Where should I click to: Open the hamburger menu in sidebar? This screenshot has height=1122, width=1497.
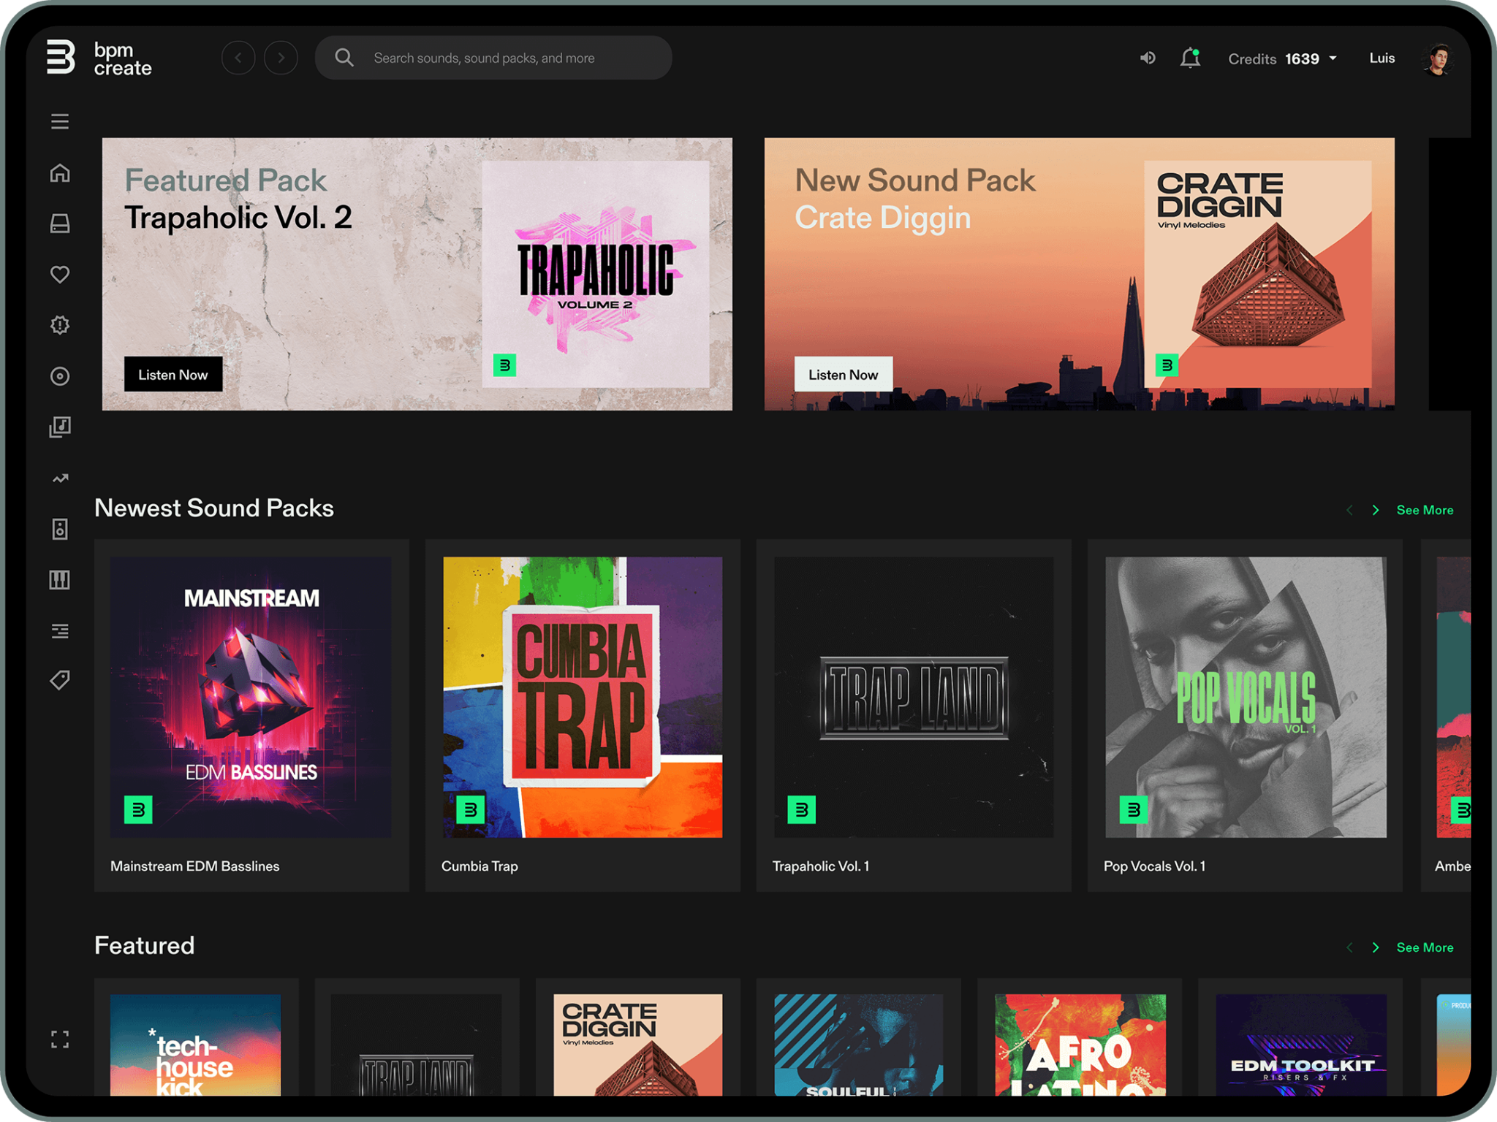click(x=60, y=121)
